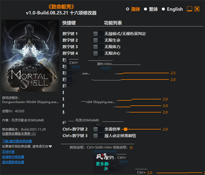Click hotkey label Ctrl+数字键 3

pyautogui.click(x=75, y=136)
